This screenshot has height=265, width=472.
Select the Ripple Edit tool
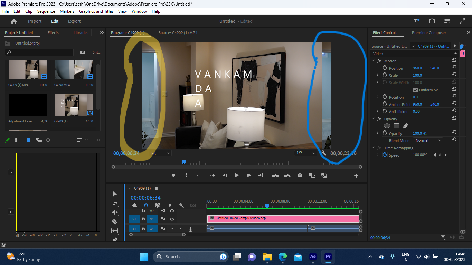(x=115, y=212)
